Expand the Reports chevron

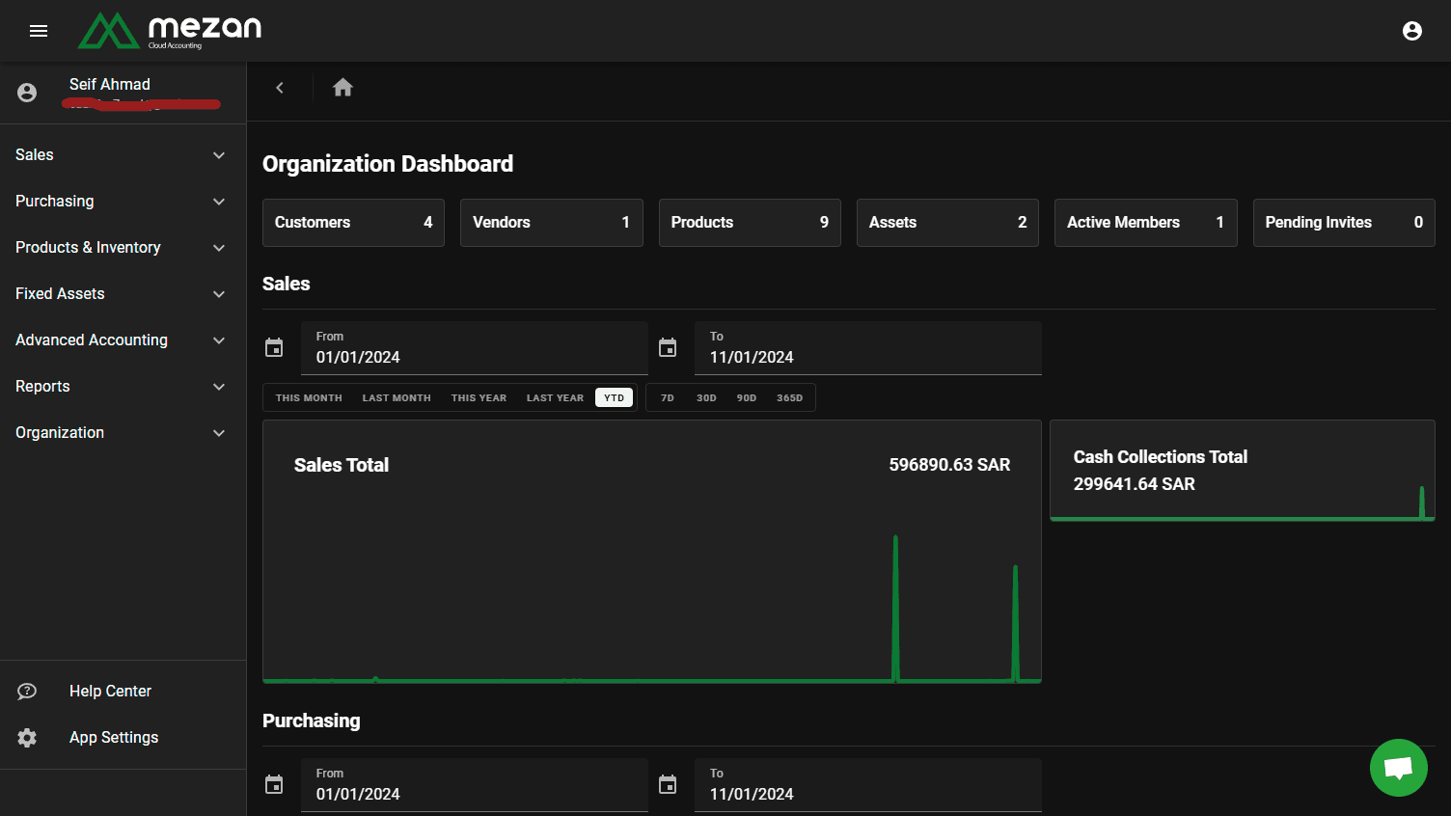[219, 387]
